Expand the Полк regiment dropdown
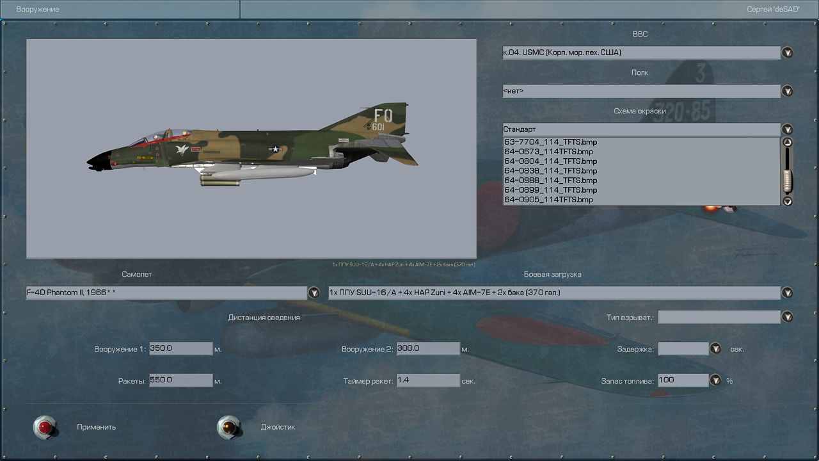This screenshot has height=461, width=819. (x=788, y=91)
